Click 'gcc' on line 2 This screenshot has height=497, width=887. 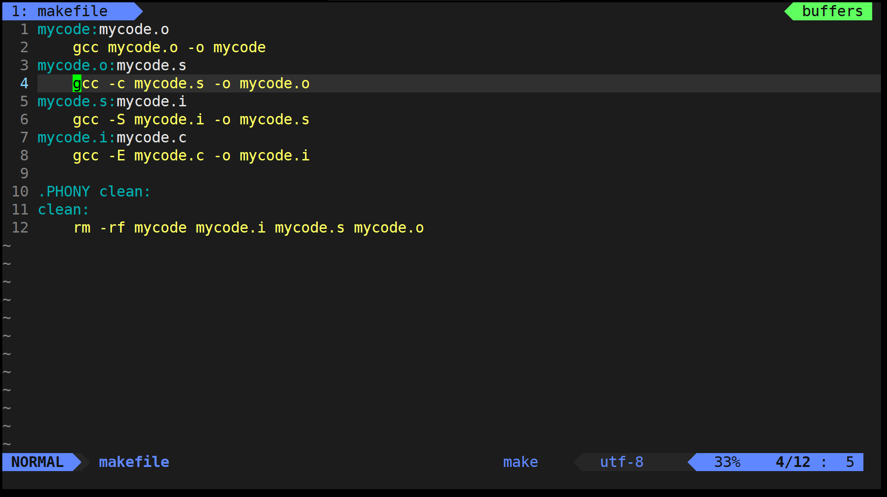coord(86,47)
